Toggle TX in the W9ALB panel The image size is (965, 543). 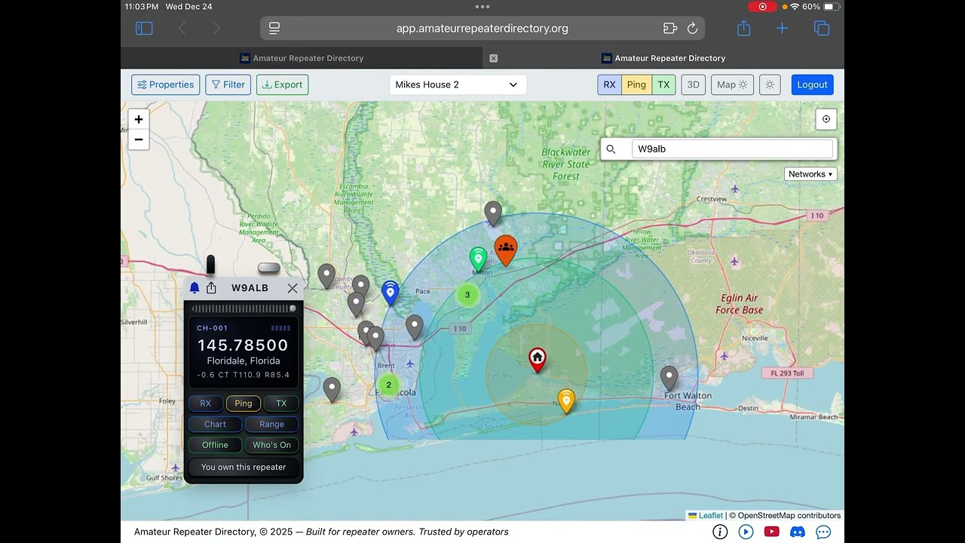[x=281, y=403]
